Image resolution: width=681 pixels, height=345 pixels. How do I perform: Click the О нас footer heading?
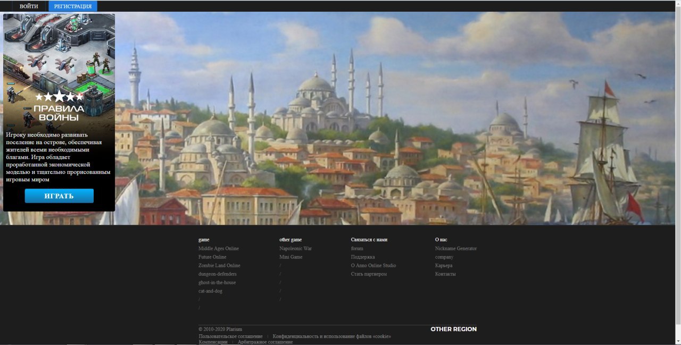441,240
